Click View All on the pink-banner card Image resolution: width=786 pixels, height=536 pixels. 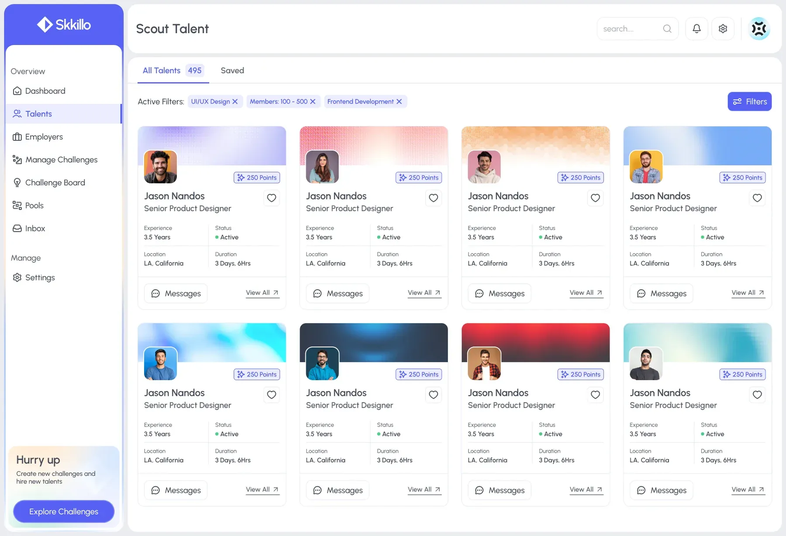424,293
